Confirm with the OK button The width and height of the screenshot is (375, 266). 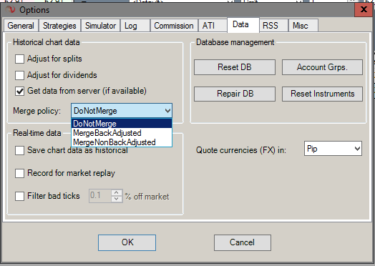tap(127, 242)
